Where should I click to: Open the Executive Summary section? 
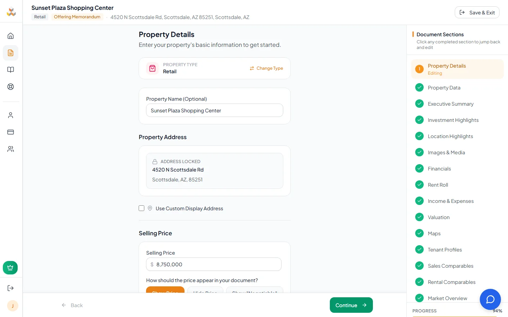pos(450,104)
